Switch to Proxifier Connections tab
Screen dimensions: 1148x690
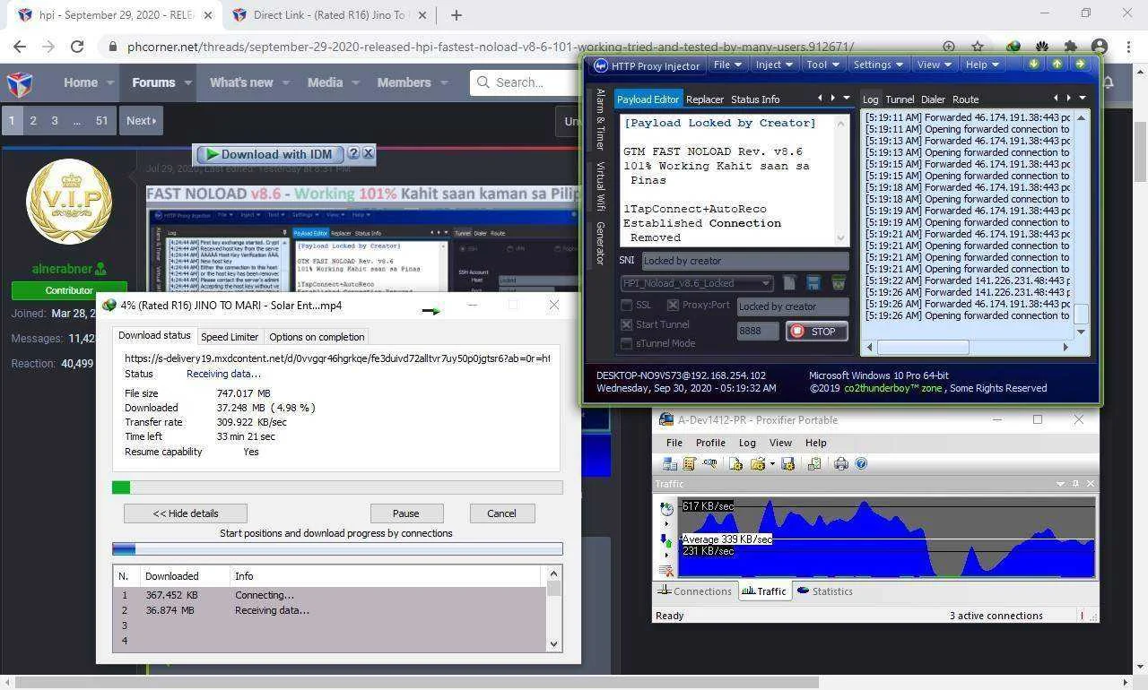tap(694, 591)
